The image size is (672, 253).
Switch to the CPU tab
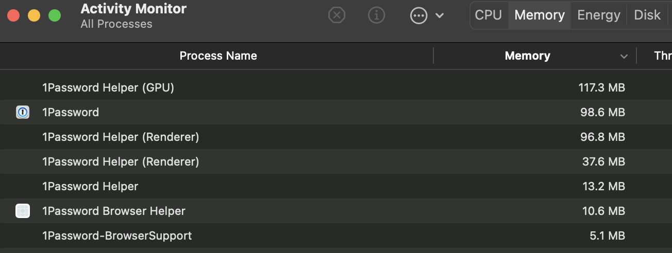(488, 15)
